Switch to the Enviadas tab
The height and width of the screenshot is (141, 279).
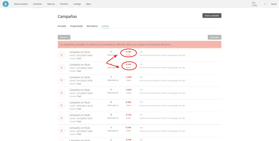point(62,26)
